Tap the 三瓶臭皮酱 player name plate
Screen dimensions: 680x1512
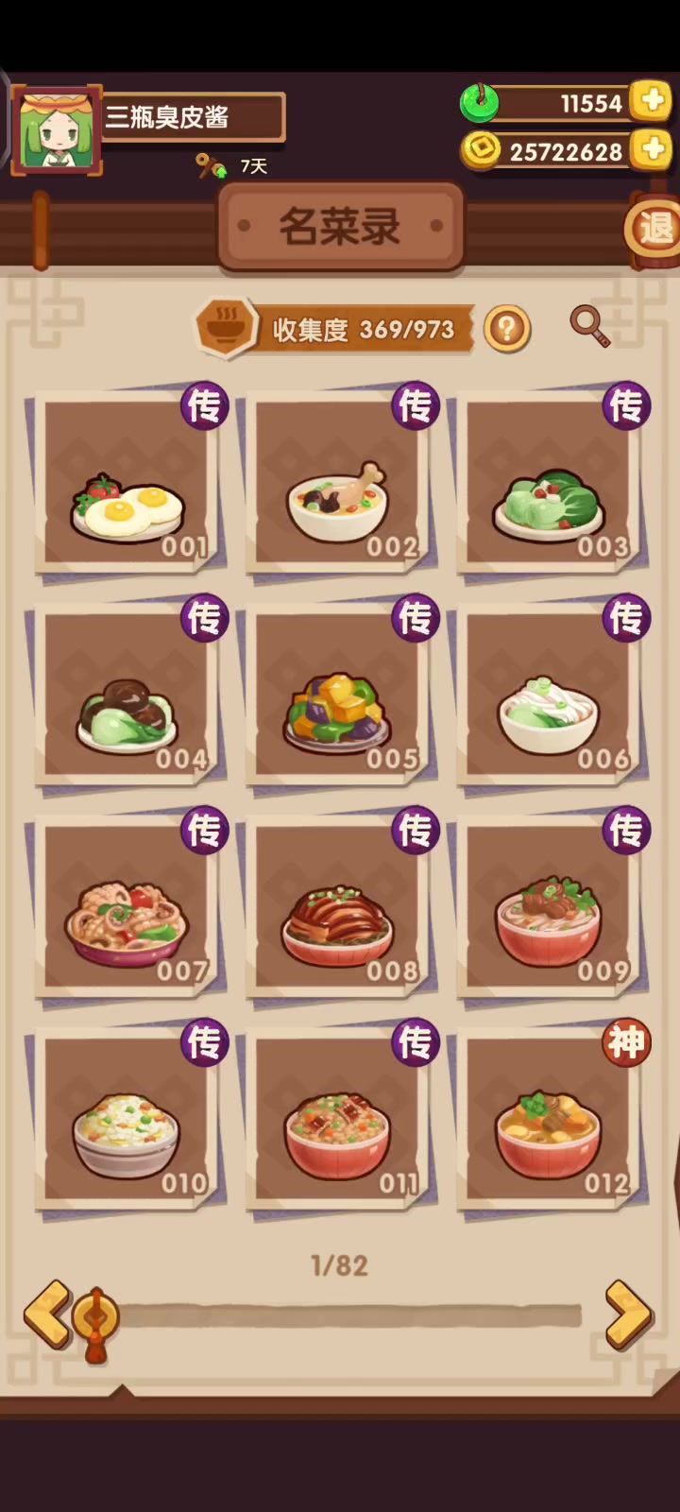[x=192, y=117]
